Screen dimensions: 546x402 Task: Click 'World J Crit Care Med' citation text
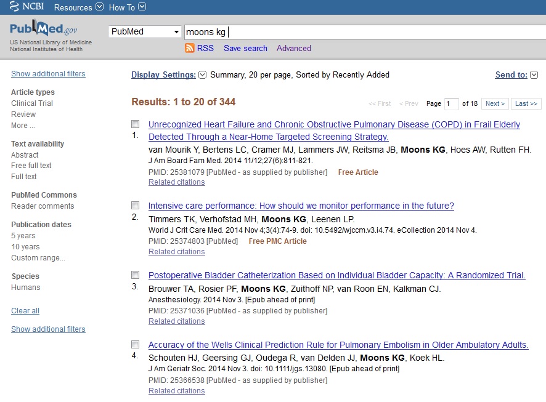(312, 230)
